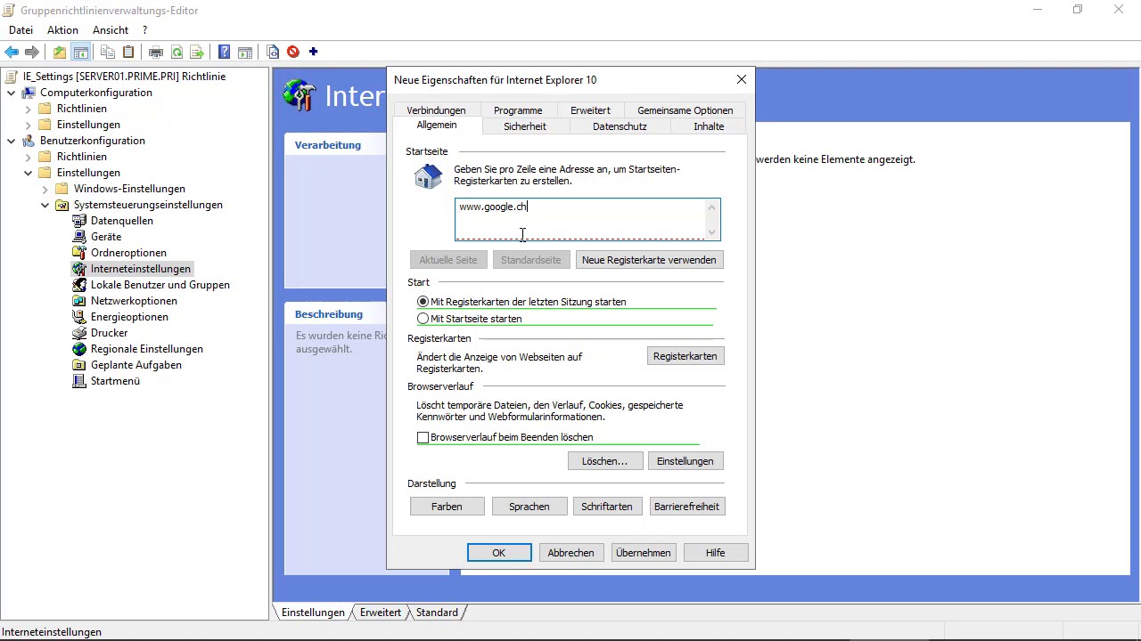Click the Übernehmen button
The image size is (1141, 641).
[643, 553]
